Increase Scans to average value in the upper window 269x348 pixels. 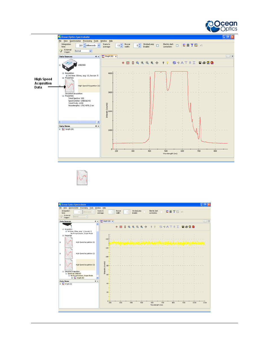pos(122,45)
